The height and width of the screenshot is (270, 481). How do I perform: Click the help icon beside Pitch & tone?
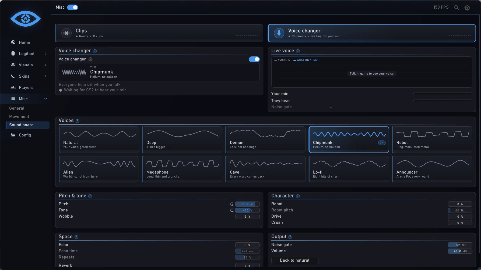90,196
